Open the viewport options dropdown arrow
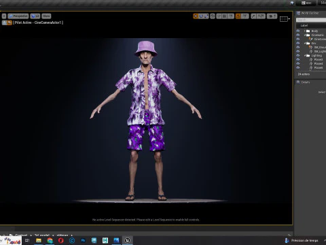This screenshot has height=245, width=326. click(x=4, y=16)
